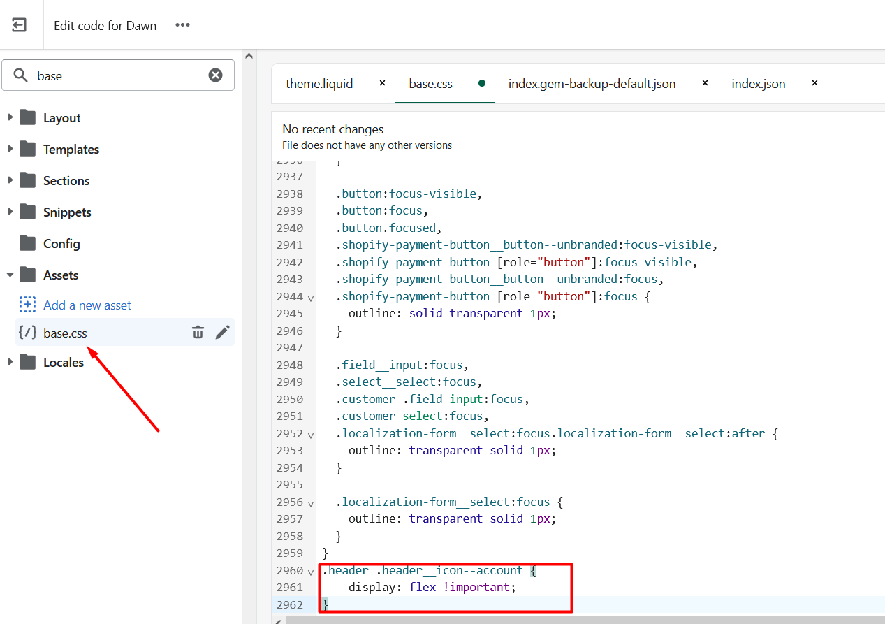This screenshot has height=624, width=885.
Task: Click the .button.focused selector line
Action: click(x=388, y=228)
